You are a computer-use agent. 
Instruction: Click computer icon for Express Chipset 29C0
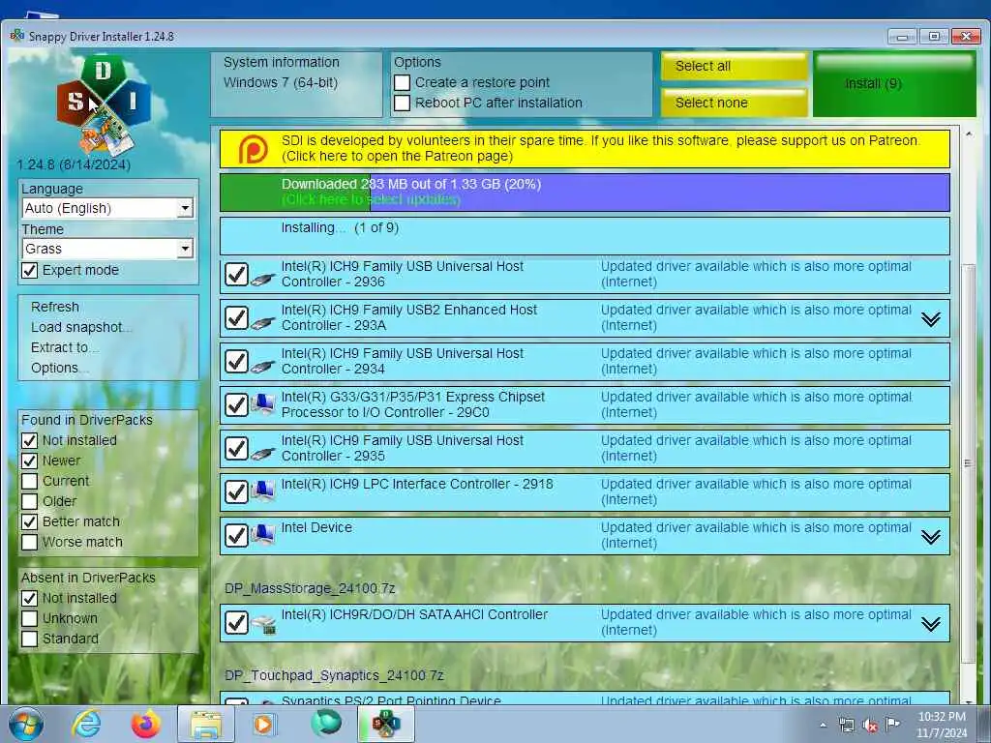pyautogui.click(x=262, y=403)
